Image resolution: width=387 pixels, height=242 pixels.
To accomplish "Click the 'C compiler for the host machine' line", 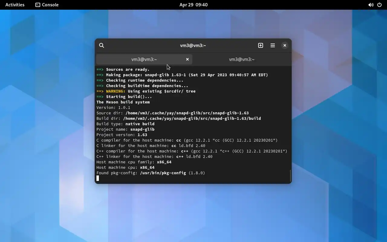I will coord(187,140).
